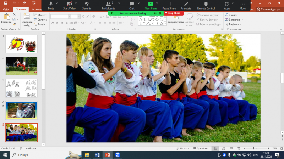Save the presentation via floppy icon

point(6,3)
